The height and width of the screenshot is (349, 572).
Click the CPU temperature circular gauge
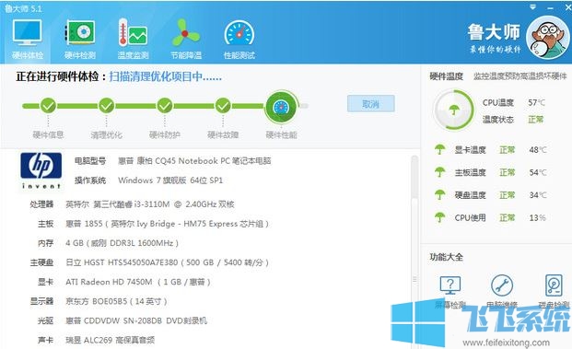(x=453, y=111)
